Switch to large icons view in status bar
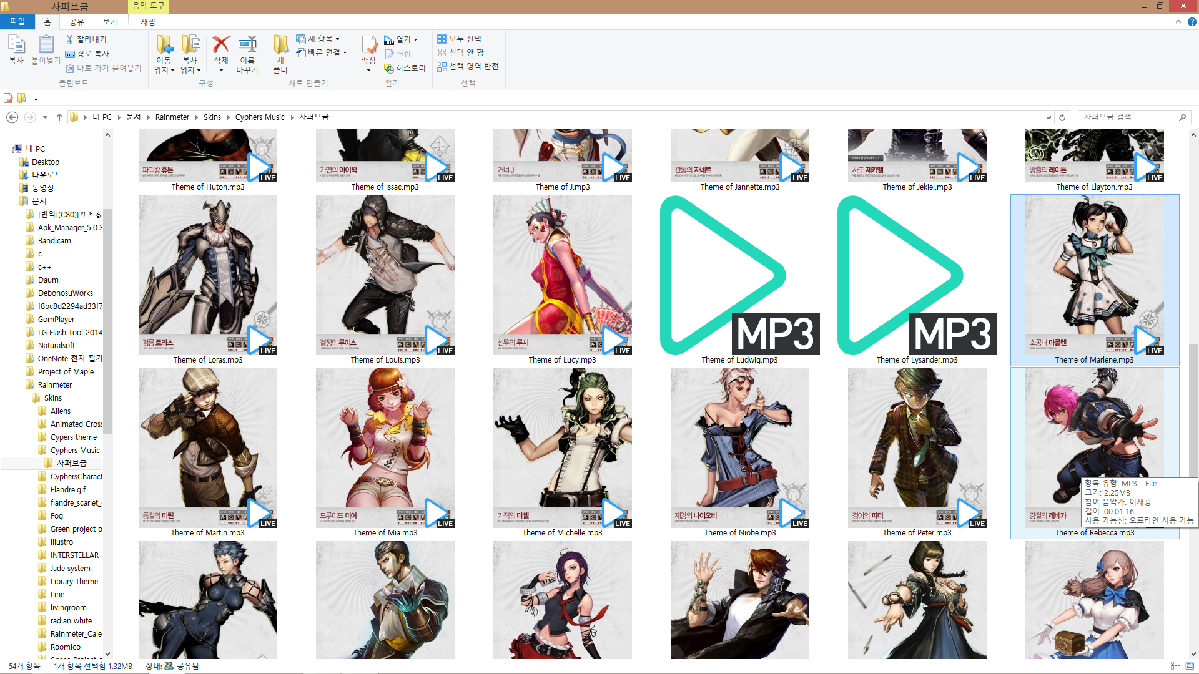This screenshot has height=674, width=1199. [1189, 666]
